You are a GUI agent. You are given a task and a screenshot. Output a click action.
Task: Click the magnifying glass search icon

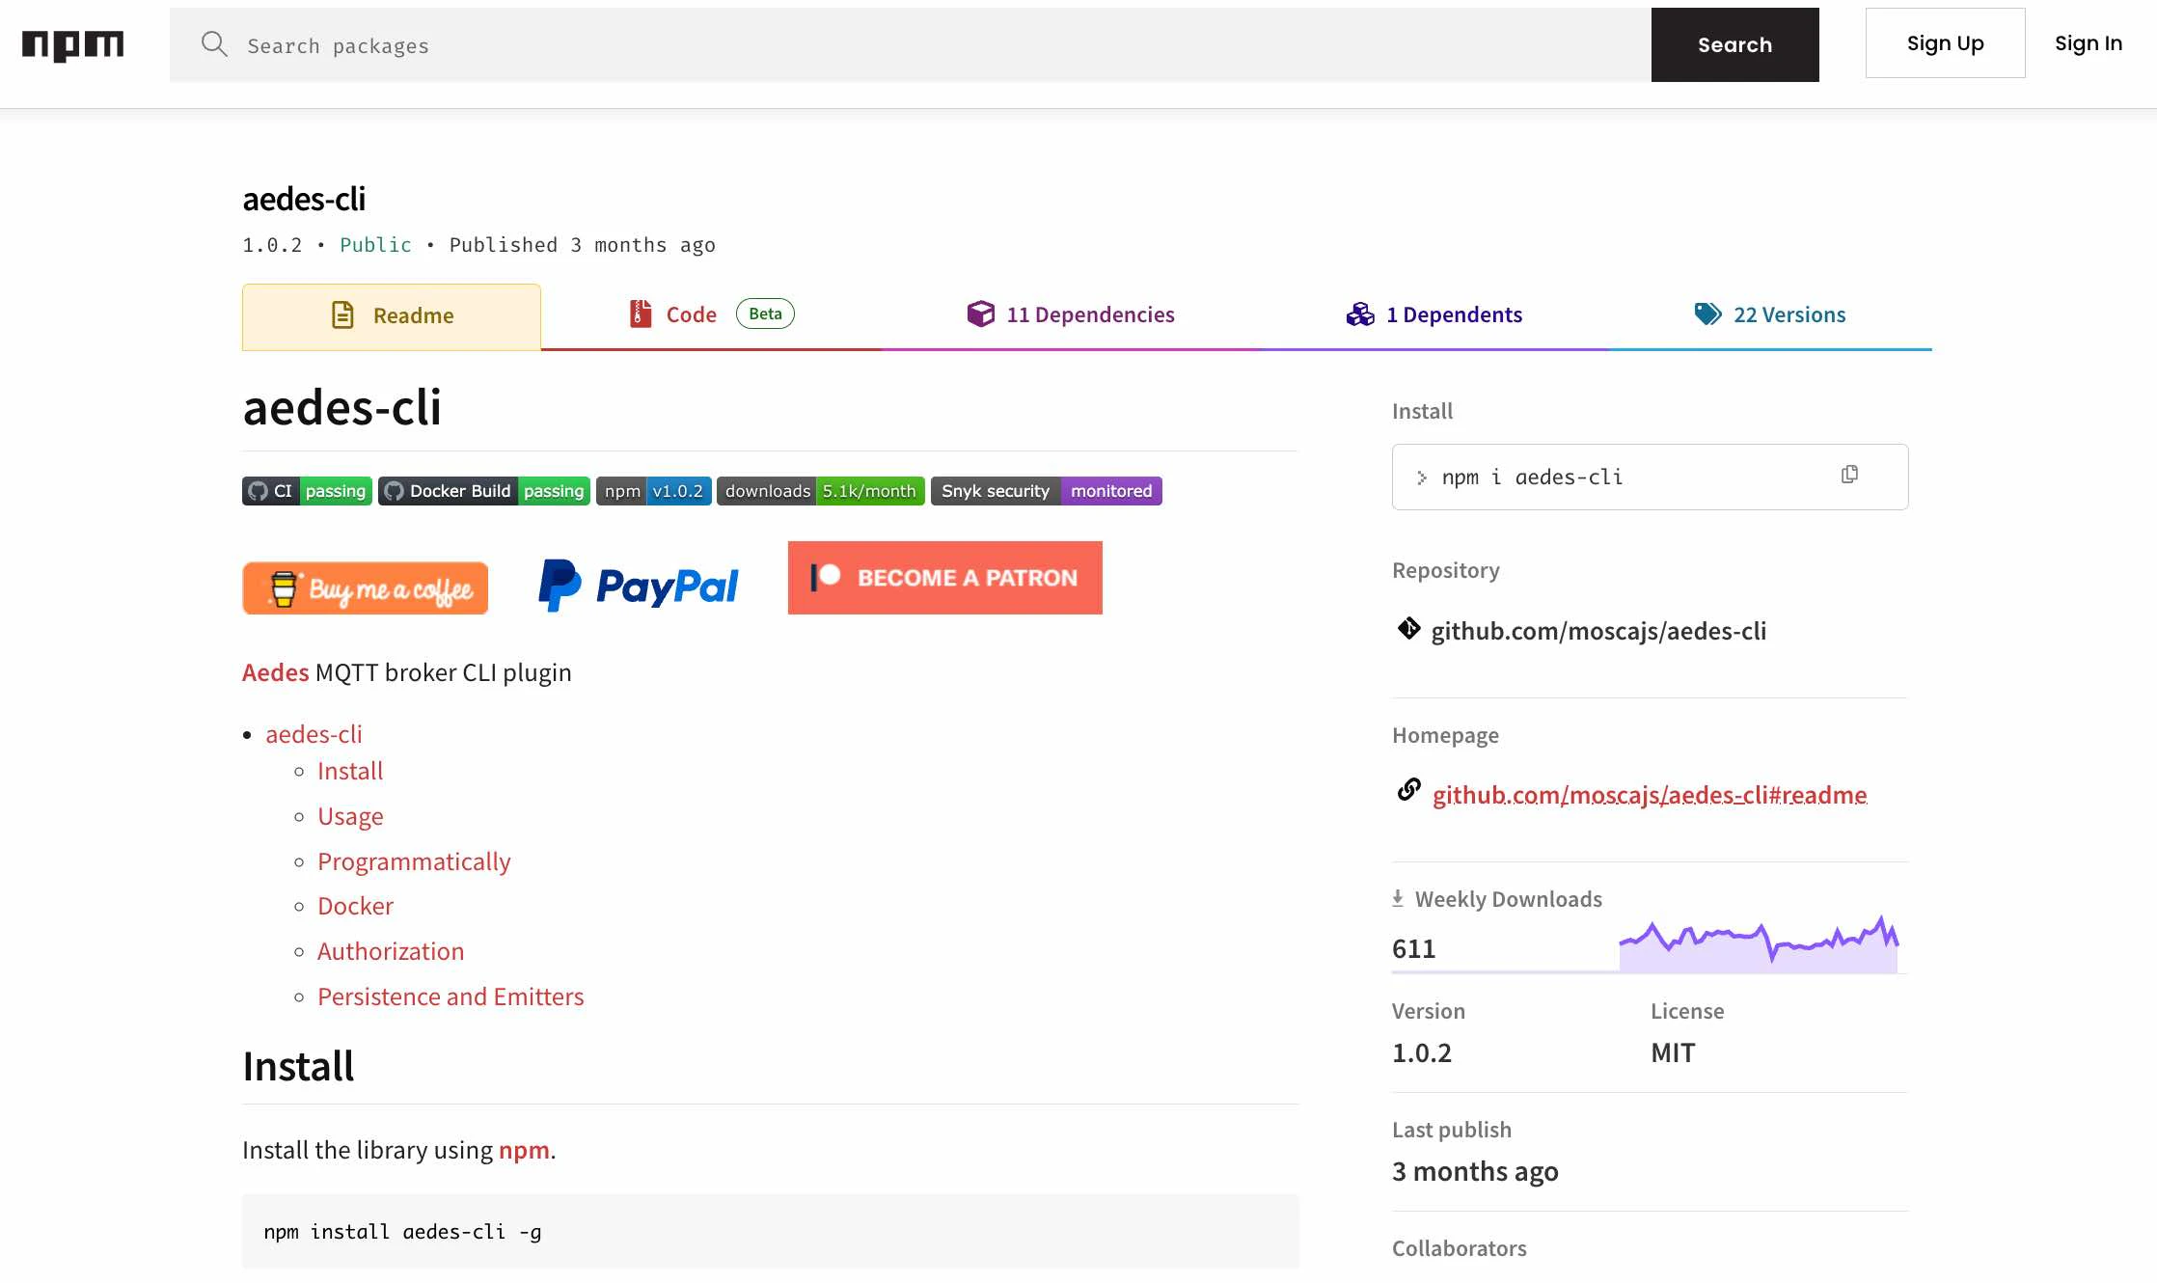pyautogui.click(x=214, y=44)
